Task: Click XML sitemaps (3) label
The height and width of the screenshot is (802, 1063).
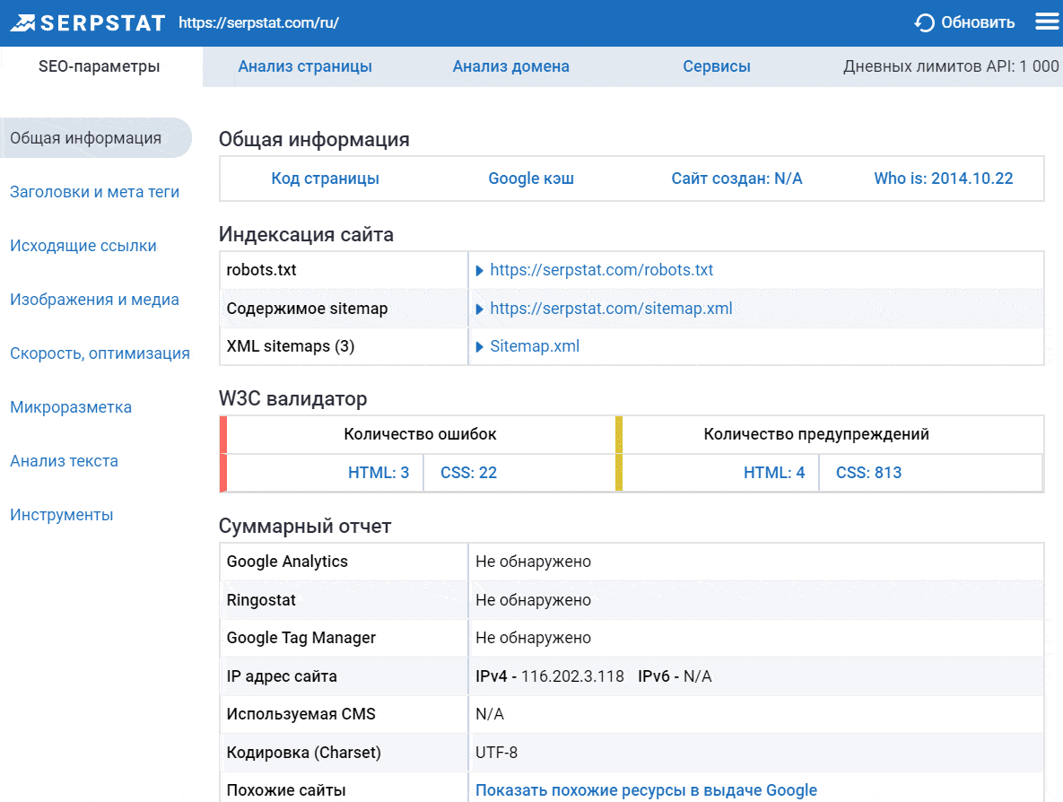Action: [x=290, y=346]
